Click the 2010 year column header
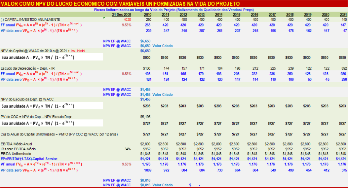The width and height of the screenshot is (348, 188). pyautogui.click(x=148, y=15)
